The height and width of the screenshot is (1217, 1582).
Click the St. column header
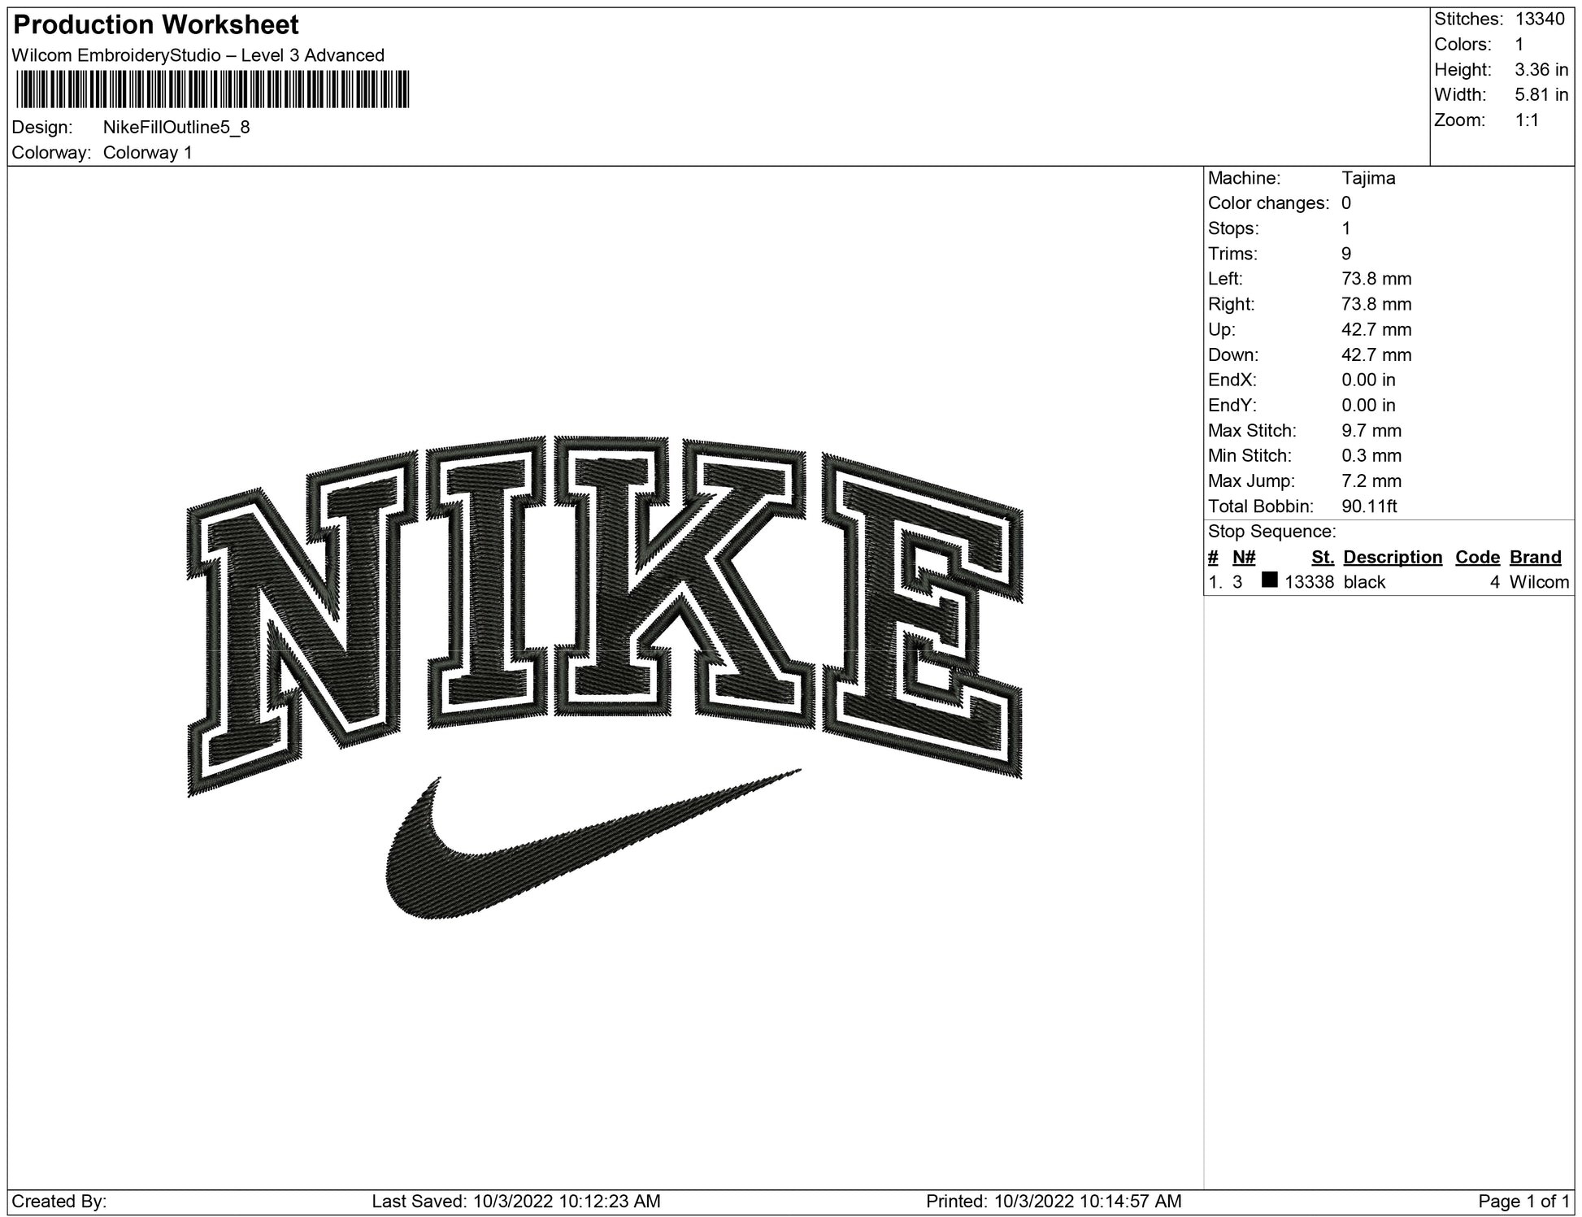[x=1322, y=557]
